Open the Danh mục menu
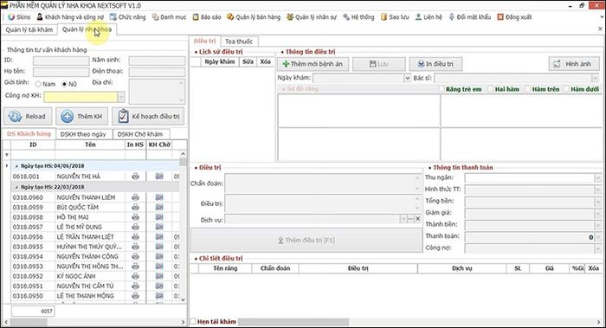Image resolution: width=606 pixels, height=328 pixels. 170,17
